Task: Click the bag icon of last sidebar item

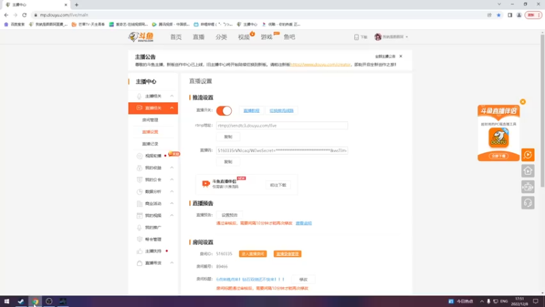Action: pos(140,263)
